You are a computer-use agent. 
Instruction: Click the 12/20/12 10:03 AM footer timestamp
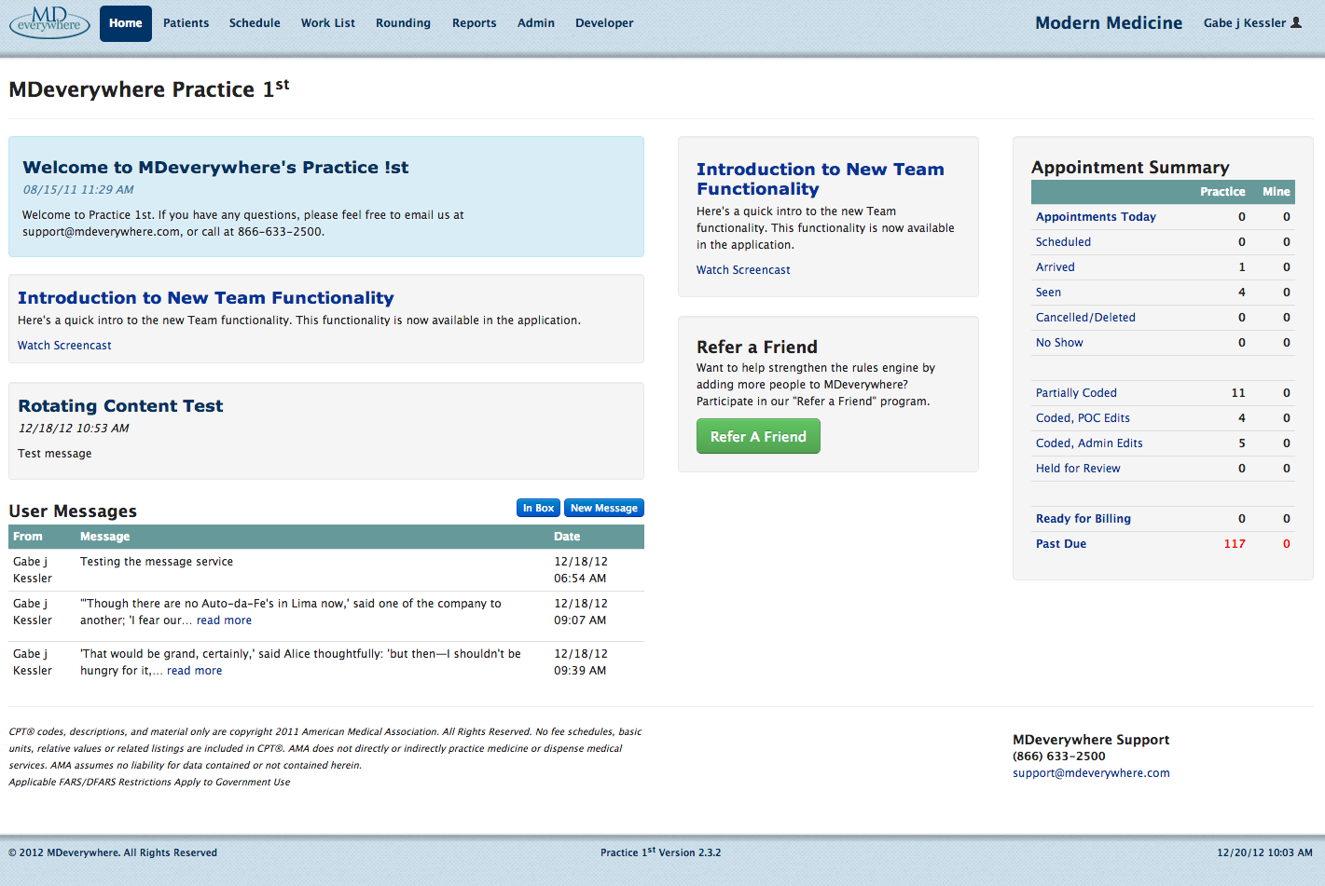tap(1264, 852)
